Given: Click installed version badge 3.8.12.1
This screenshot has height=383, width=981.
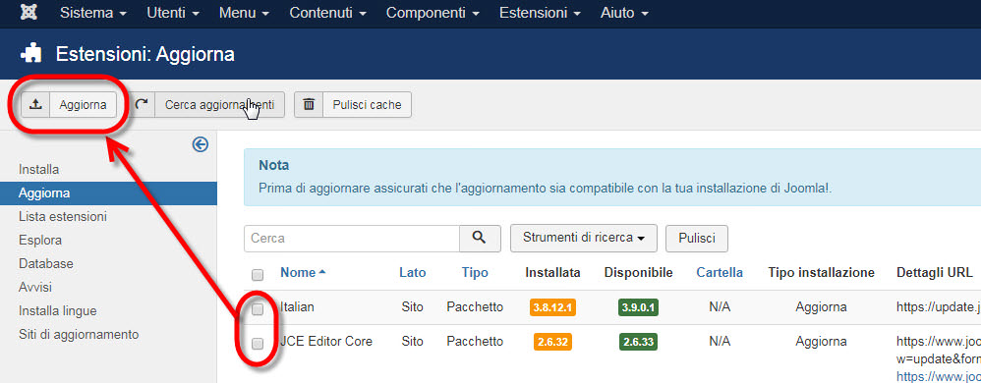Looking at the screenshot, I should click(x=552, y=307).
